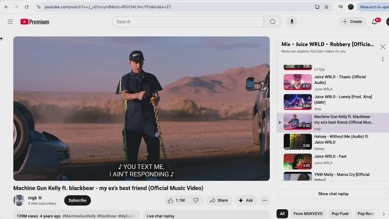
Task: Select Juice WRLD - Fast playlist item
Action: coord(333,162)
